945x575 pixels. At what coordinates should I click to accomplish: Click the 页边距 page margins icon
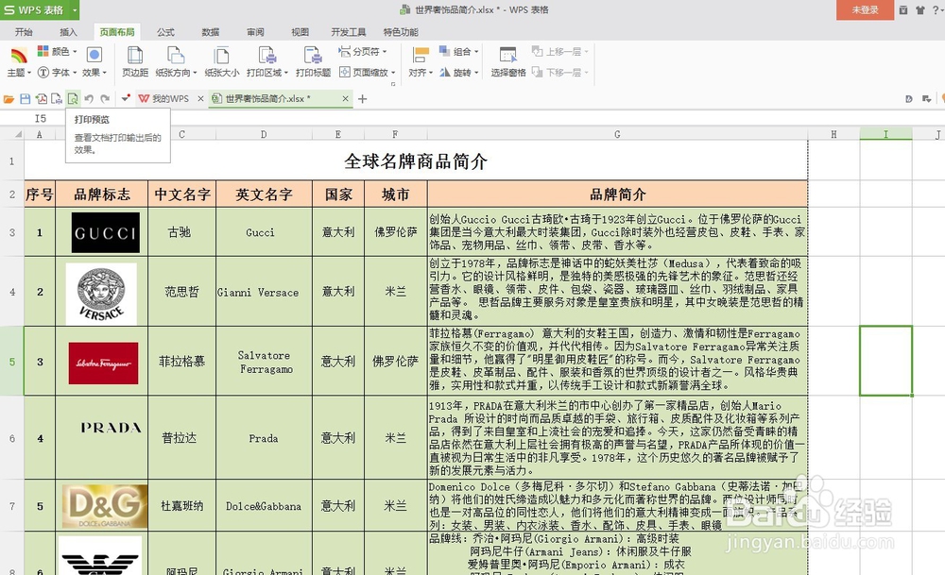point(135,56)
